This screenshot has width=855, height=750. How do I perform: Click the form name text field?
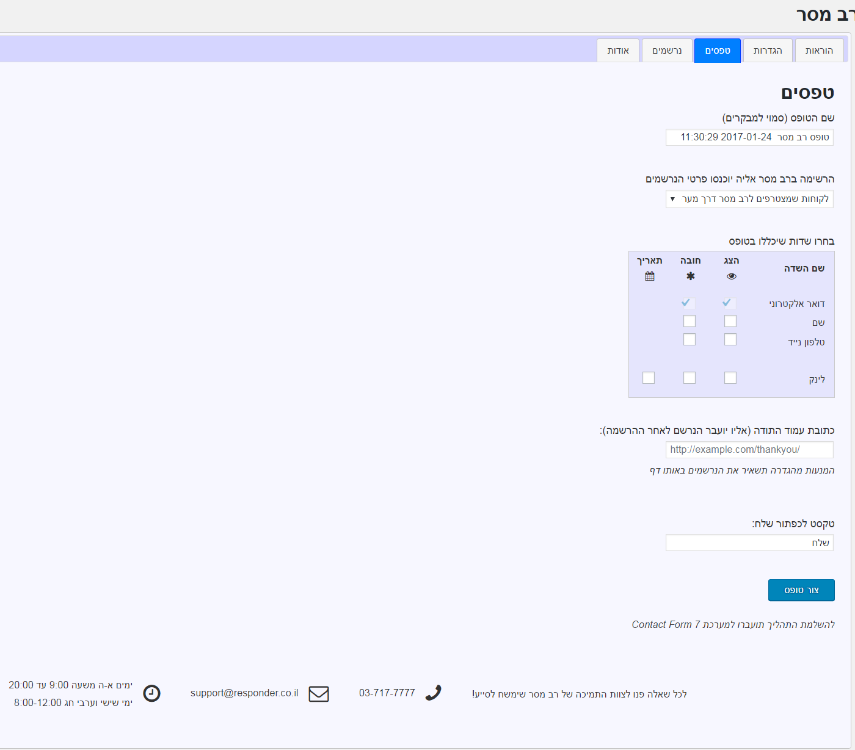[749, 137]
